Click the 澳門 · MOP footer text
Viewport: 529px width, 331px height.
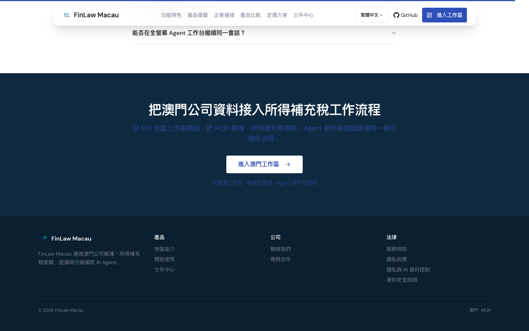[480, 310]
